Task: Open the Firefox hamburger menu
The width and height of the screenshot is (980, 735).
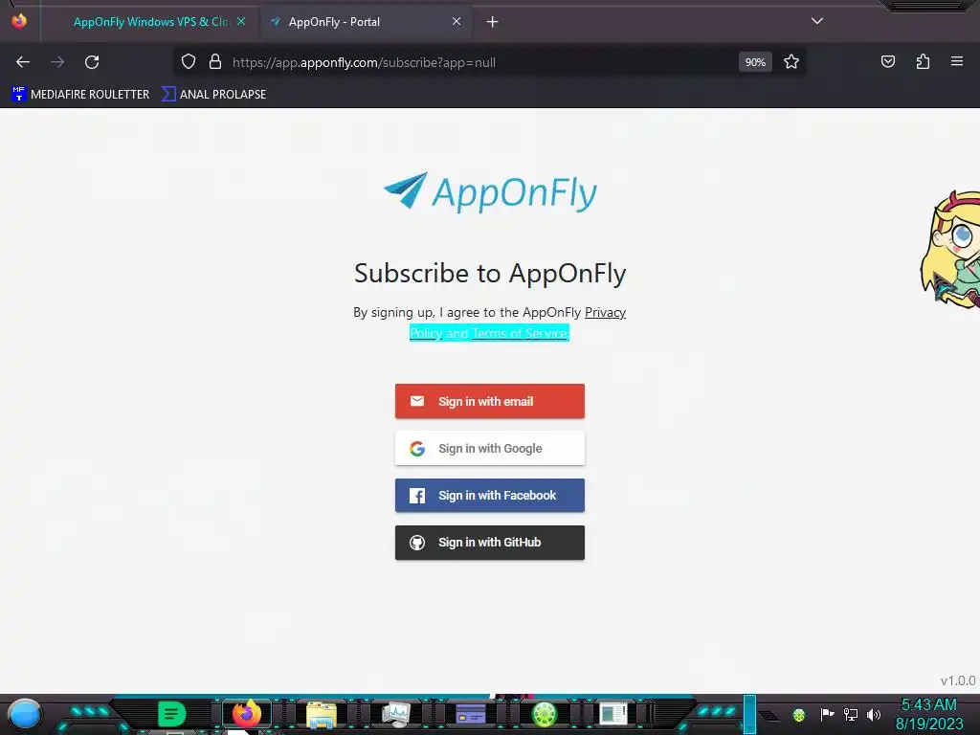Action: tap(957, 61)
